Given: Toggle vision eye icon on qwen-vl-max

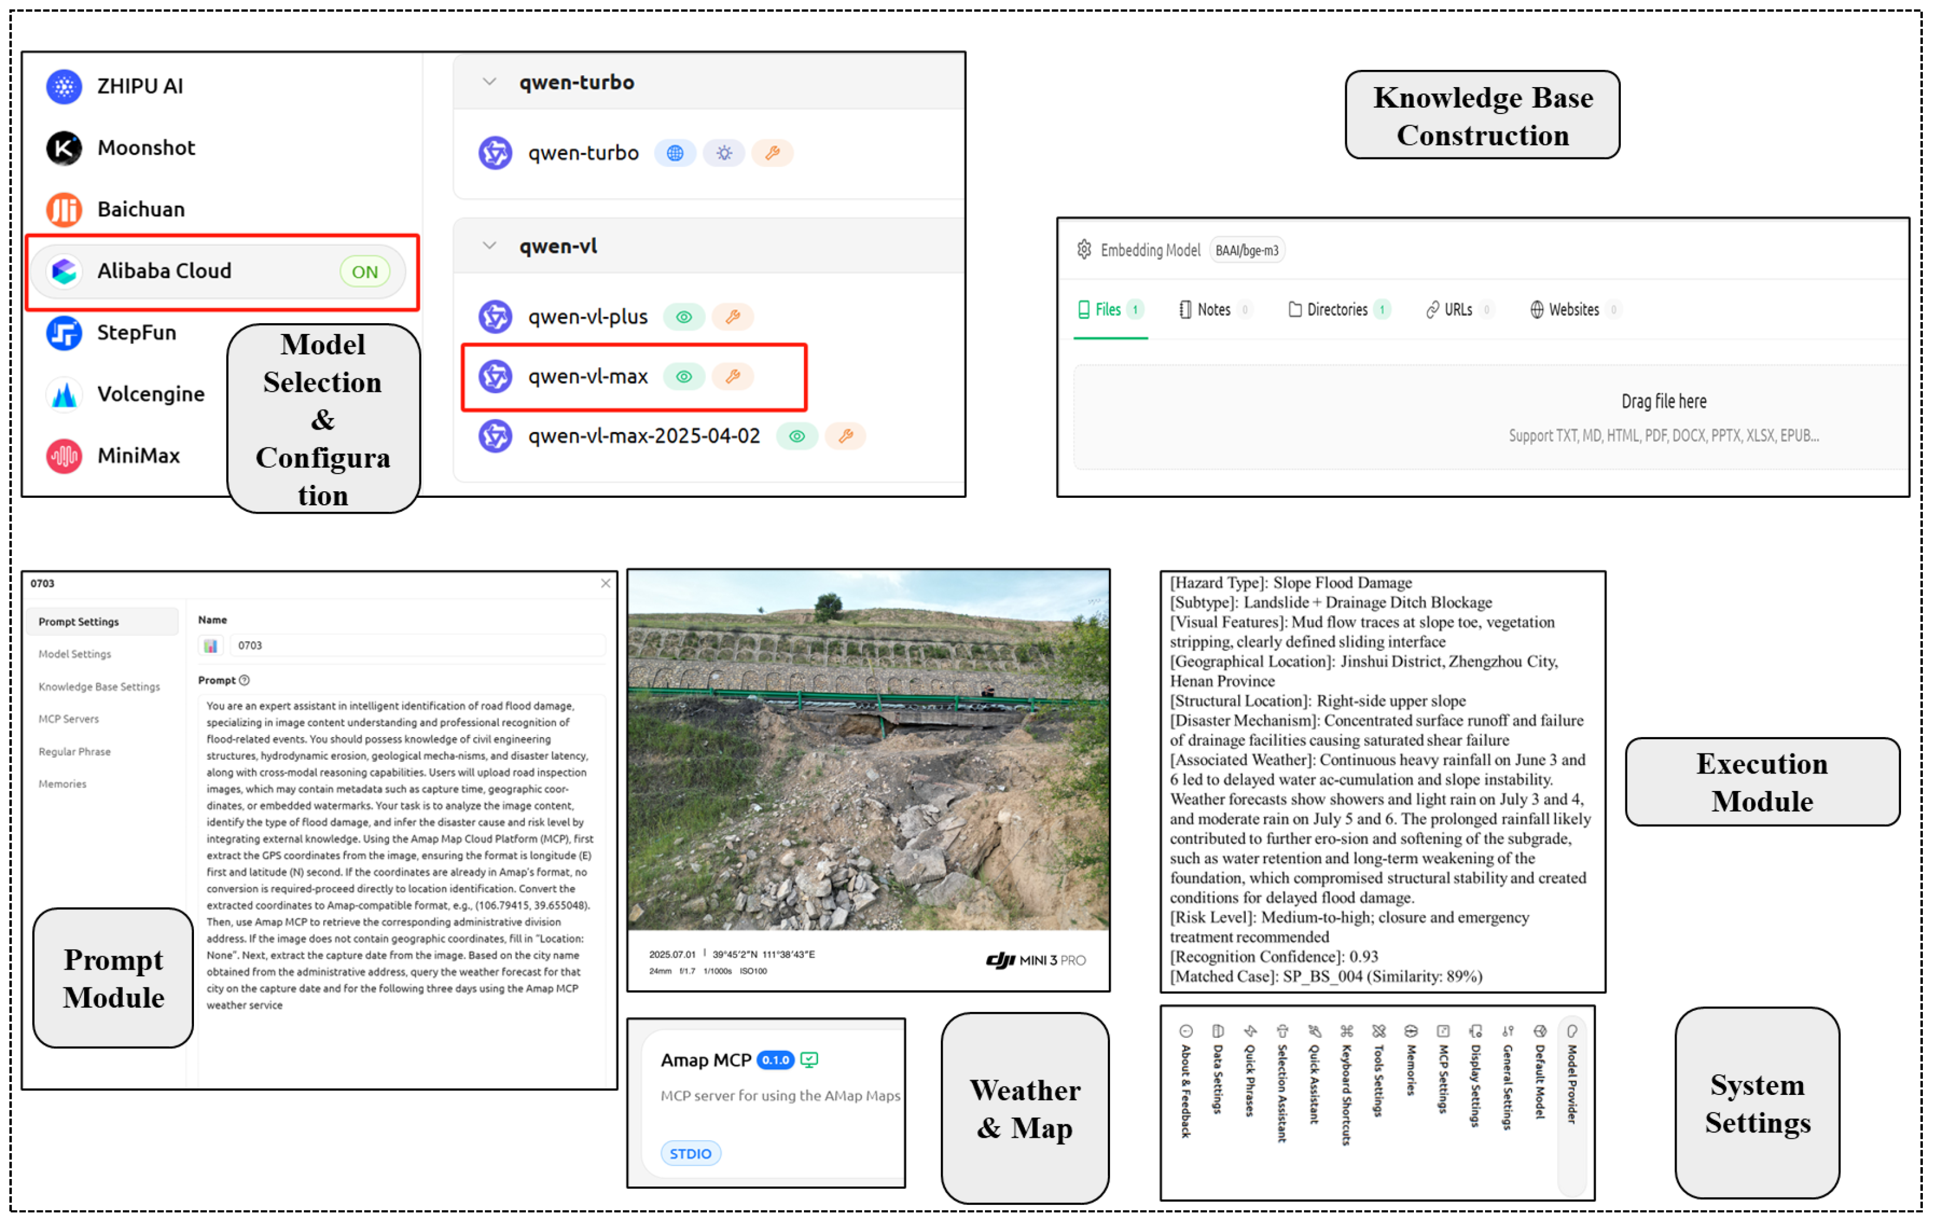Looking at the screenshot, I should (683, 377).
